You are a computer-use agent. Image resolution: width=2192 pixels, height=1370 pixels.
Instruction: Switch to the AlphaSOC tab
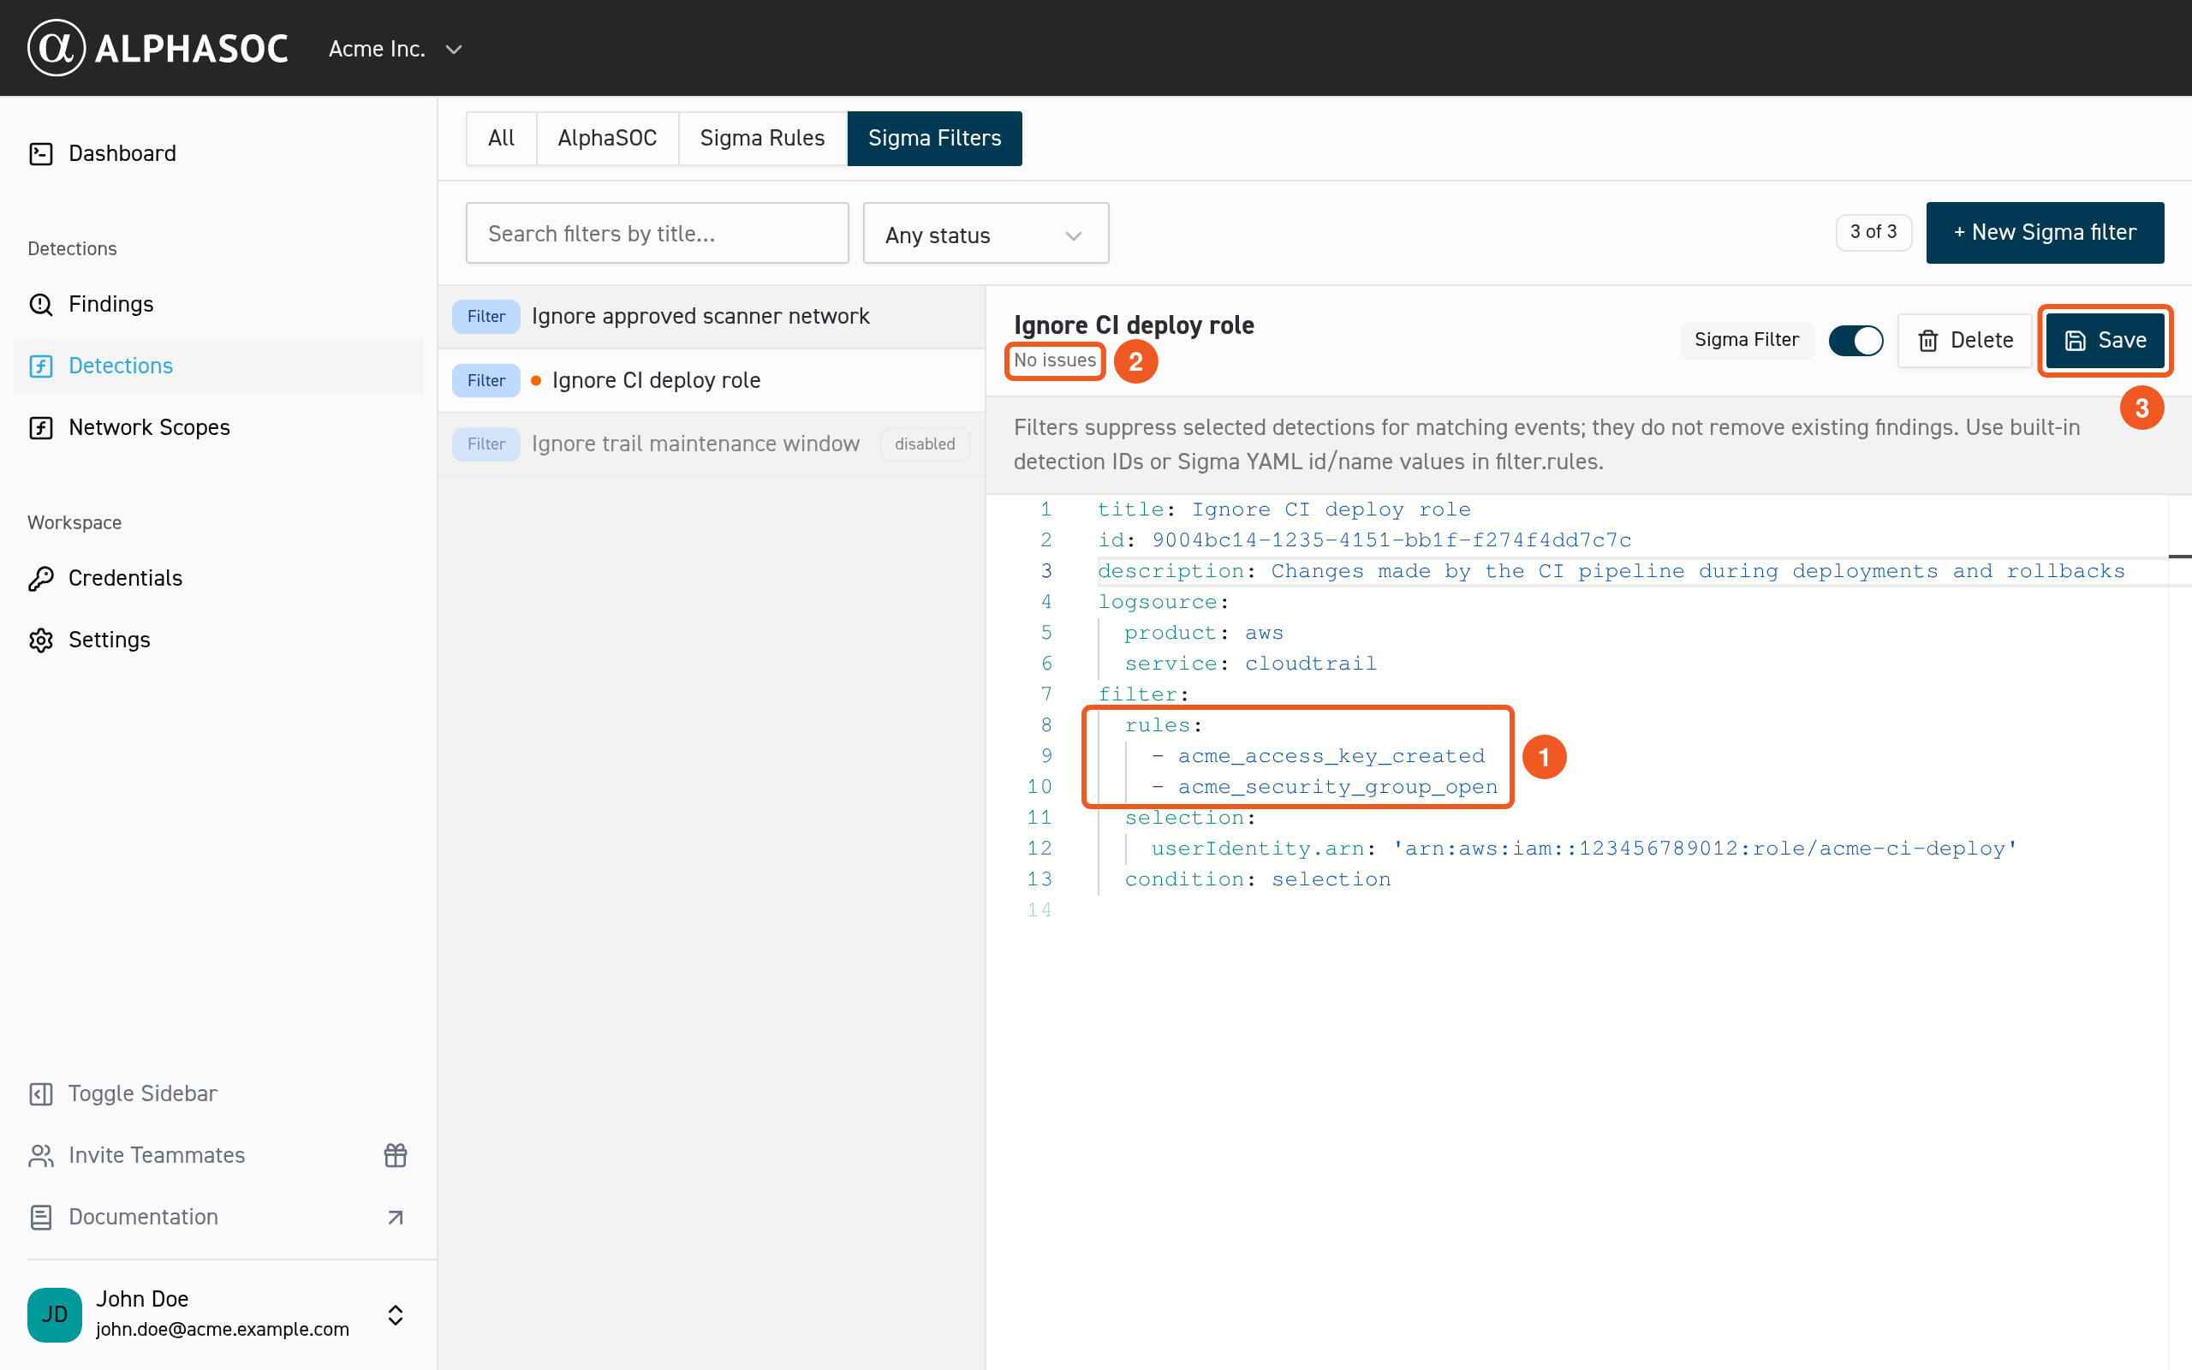[607, 138]
